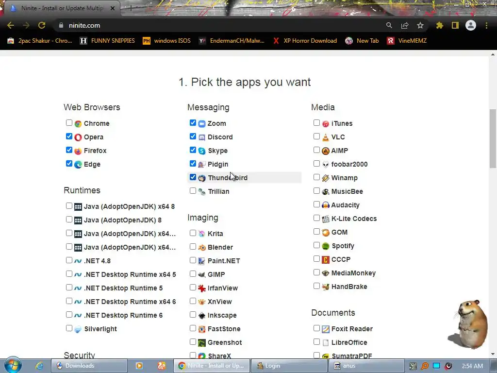
Task: Open the XP Horror Download bookmark
Action: 305,41
